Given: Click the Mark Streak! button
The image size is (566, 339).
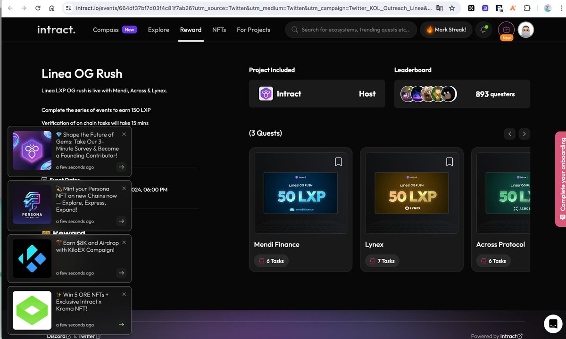Looking at the screenshot, I should (x=446, y=30).
